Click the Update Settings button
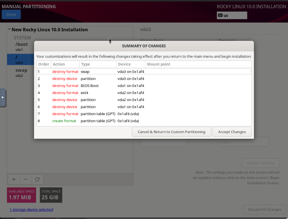288x219 pixels. [x=261, y=163]
